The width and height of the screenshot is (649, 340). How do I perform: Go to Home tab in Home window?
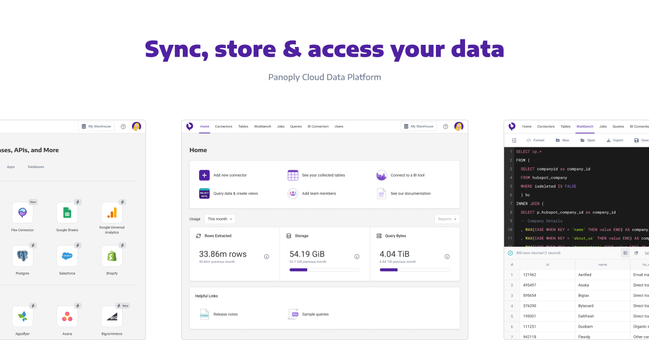click(x=204, y=126)
